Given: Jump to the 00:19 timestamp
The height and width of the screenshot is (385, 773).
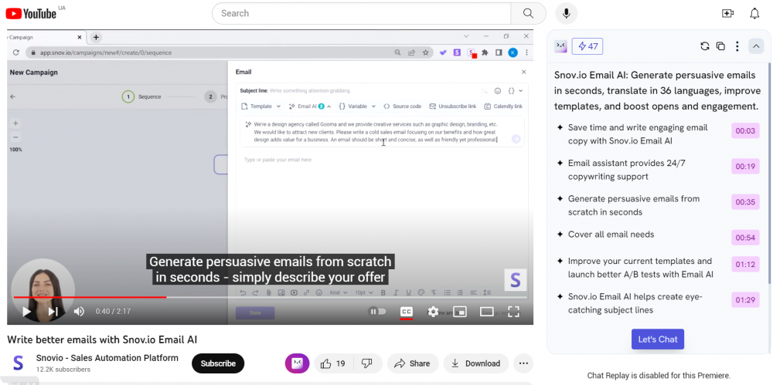Looking at the screenshot, I should [745, 167].
